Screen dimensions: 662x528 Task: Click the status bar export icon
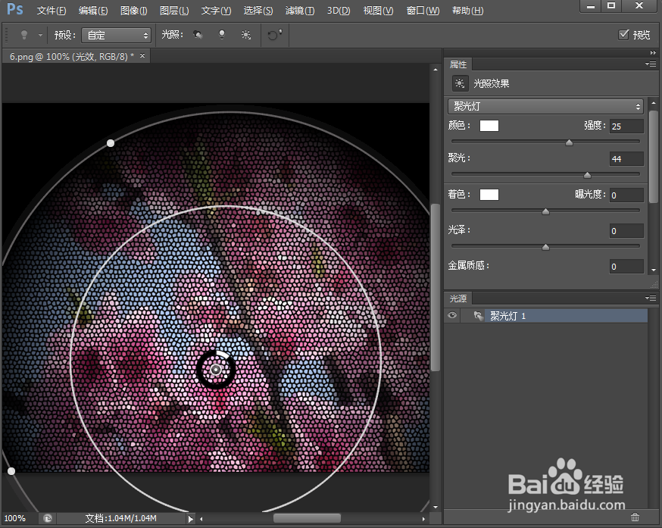48,518
